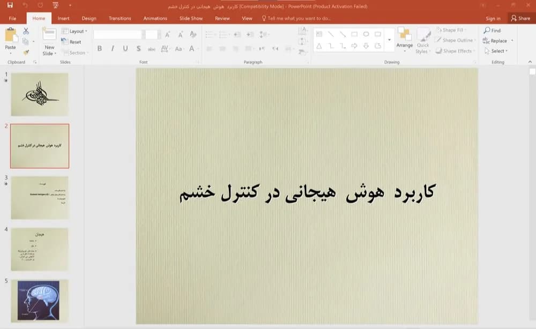536x329 pixels.
Task: Open the Arrange menu
Action: (405, 40)
